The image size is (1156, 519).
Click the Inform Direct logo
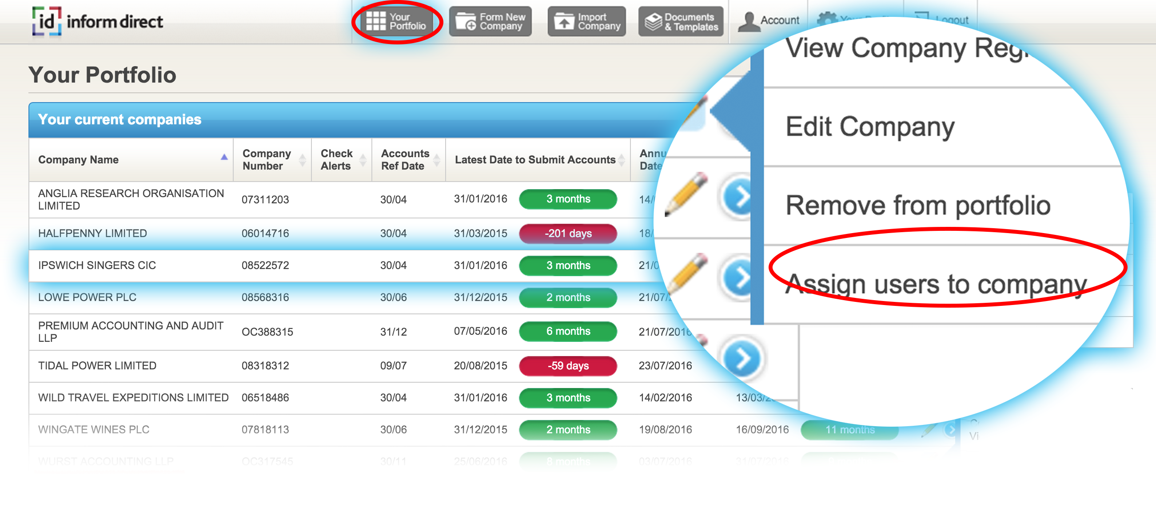[x=97, y=21]
